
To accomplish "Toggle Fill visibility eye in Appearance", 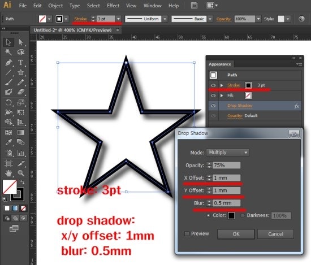I will pyautogui.click(x=213, y=95).
